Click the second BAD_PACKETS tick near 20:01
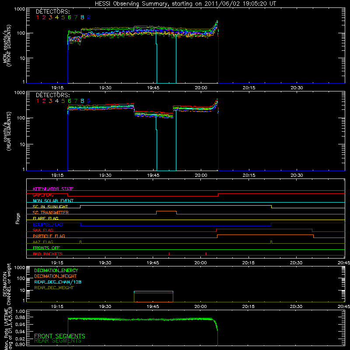Image resolution: width=350 pixels, height=350 pixels. point(206,254)
